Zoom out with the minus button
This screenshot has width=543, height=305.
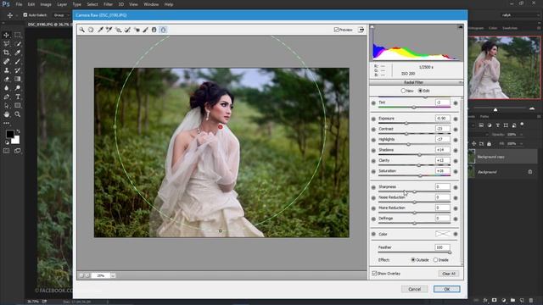pyautogui.click(x=81, y=275)
